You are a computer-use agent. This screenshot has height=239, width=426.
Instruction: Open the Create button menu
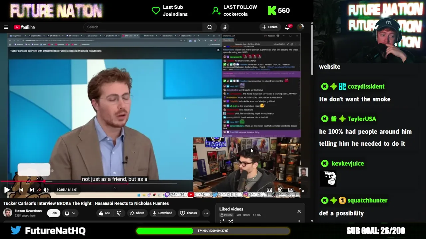click(x=270, y=27)
